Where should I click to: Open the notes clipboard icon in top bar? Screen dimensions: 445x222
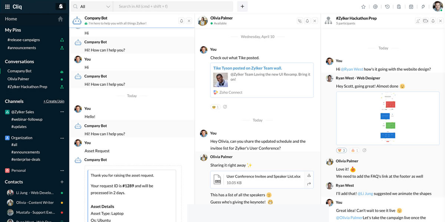coord(399,7)
